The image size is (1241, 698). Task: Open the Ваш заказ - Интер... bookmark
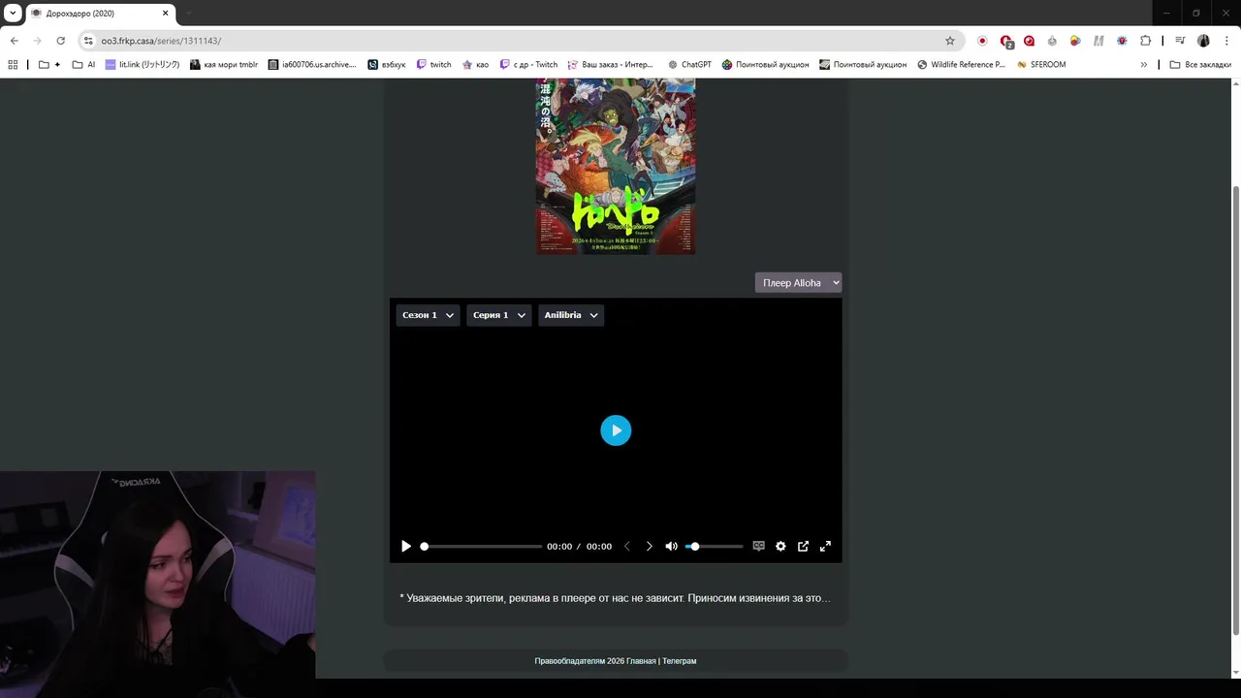point(611,65)
